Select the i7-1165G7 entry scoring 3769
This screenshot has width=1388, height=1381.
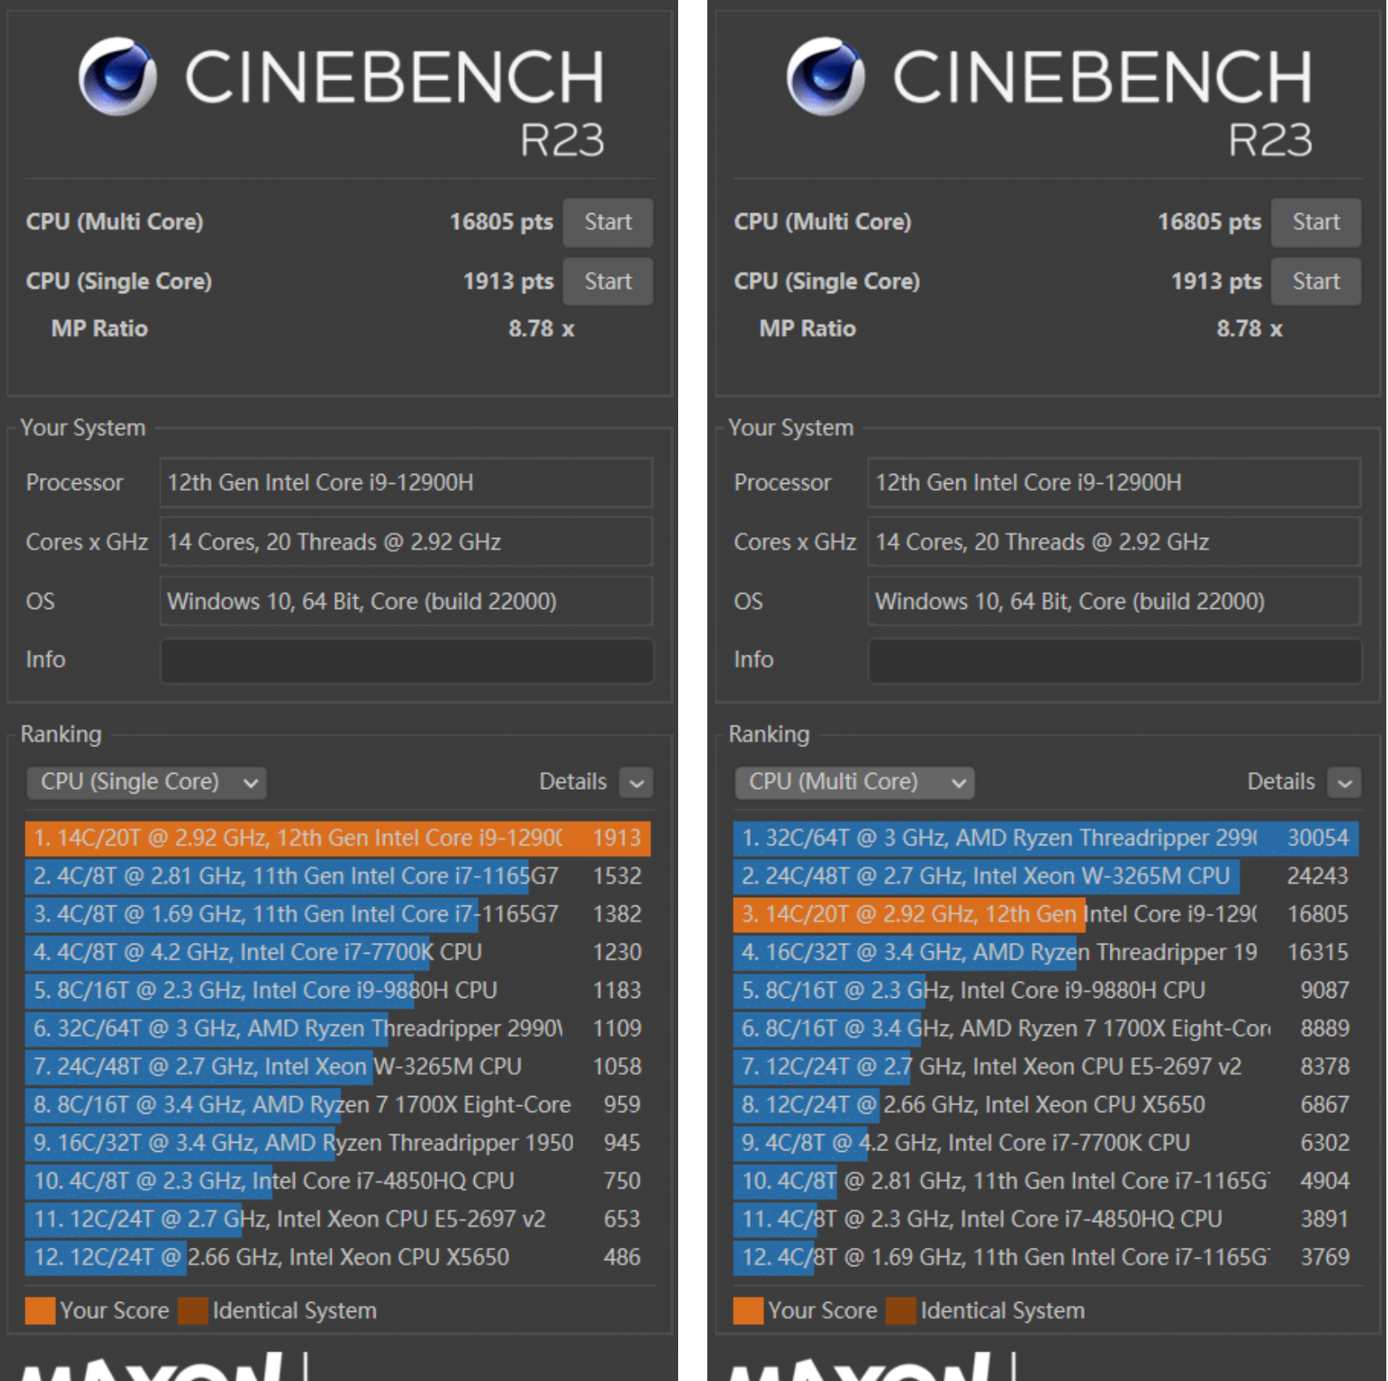[x=1046, y=1259]
